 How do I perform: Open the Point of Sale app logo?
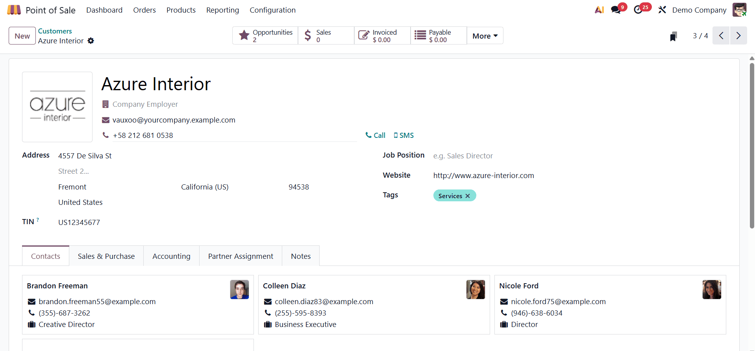(x=14, y=10)
